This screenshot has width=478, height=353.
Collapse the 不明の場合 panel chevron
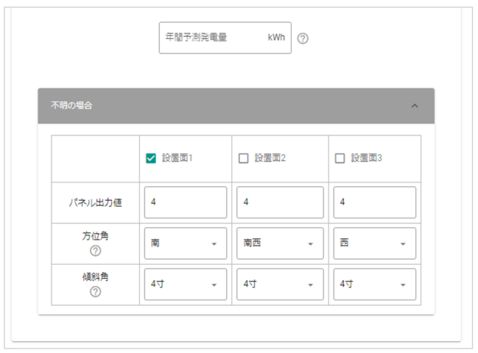(415, 106)
